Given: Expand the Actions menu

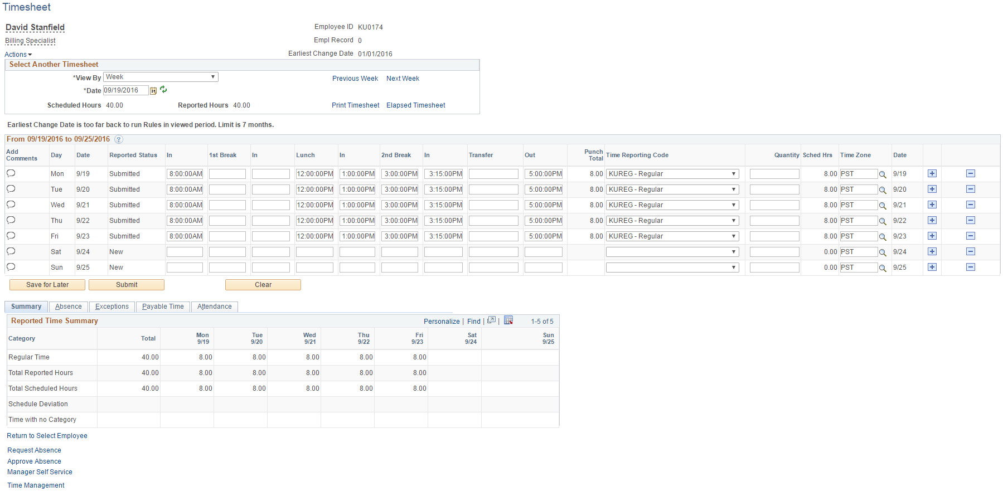Looking at the screenshot, I should tap(18, 55).
